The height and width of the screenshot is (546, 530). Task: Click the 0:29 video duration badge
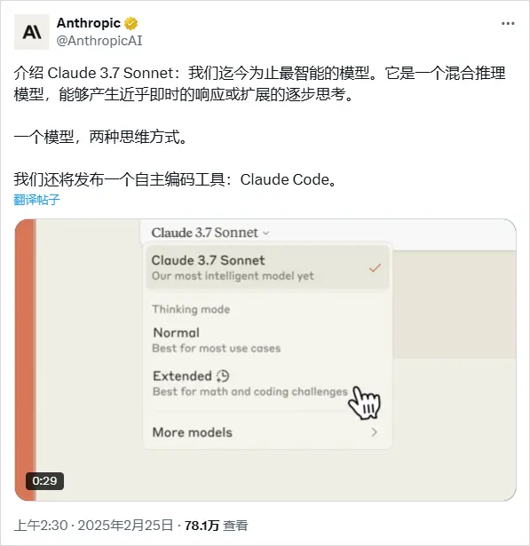(44, 481)
